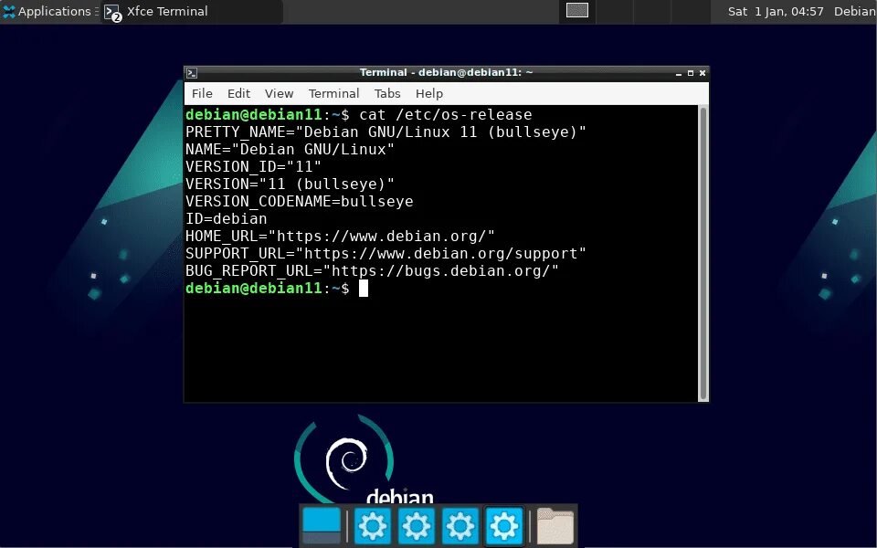The width and height of the screenshot is (877, 548).
Task: Click the NAME="Debian GNU/Linux" line
Action: 290,149
